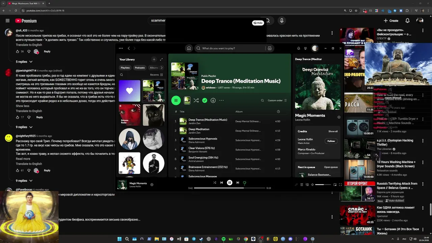Open YouTube hamburger guide menu
Screen dimensions: 432x243
tap(7, 21)
